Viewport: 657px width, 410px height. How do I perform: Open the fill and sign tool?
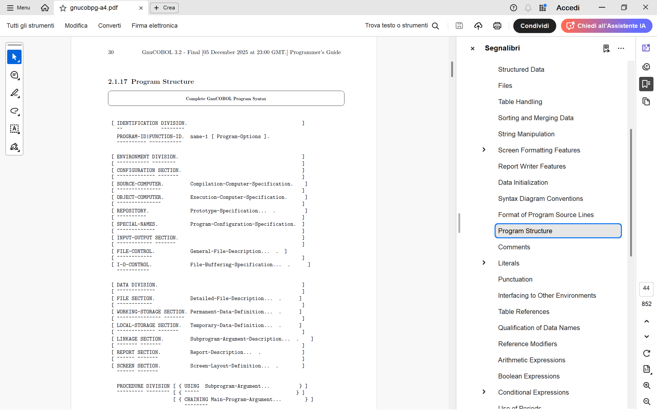tap(14, 147)
